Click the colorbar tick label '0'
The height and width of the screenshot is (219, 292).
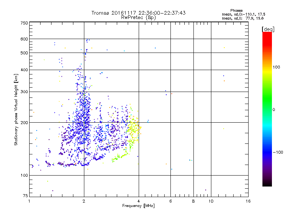tap(274, 110)
